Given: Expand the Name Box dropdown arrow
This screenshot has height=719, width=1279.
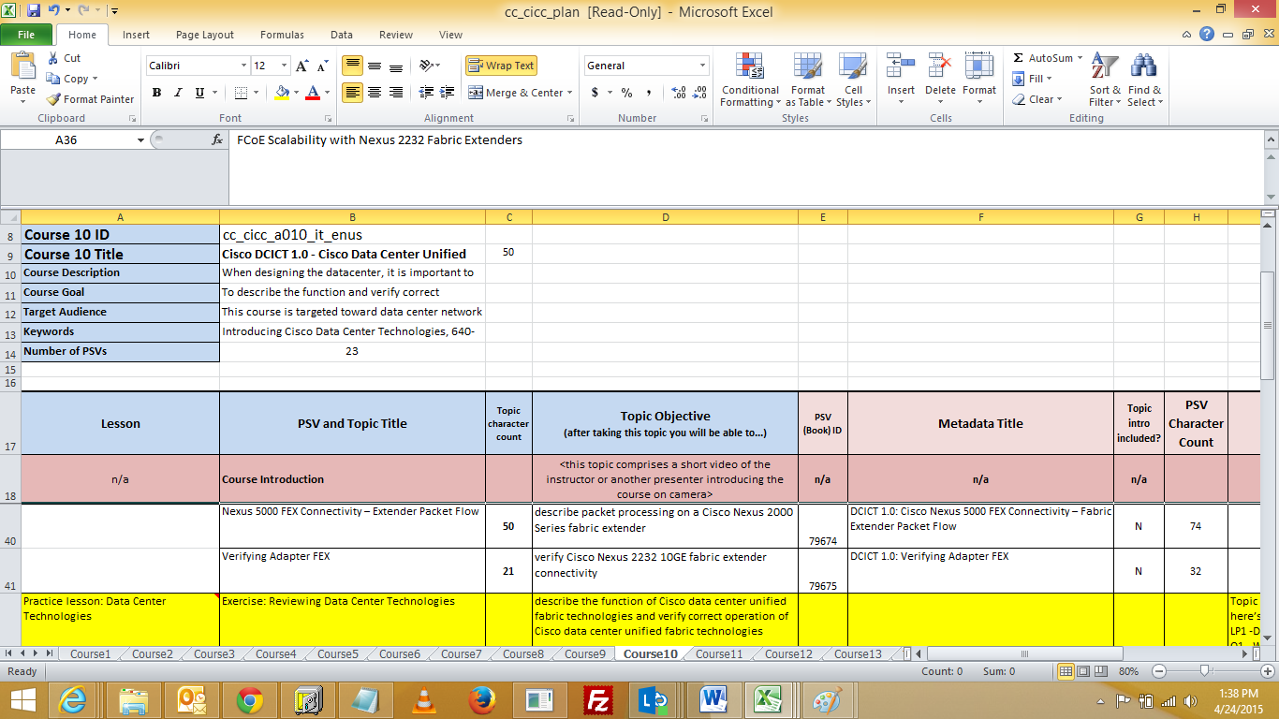Looking at the screenshot, I should point(140,139).
